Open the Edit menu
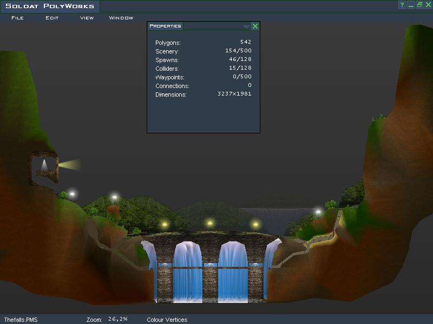Image resolution: width=433 pixels, height=324 pixels. click(52, 18)
